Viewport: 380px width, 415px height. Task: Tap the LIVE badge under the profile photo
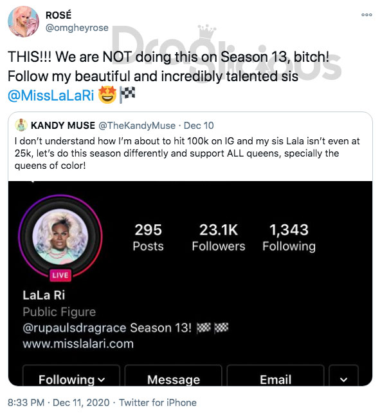(x=60, y=275)
